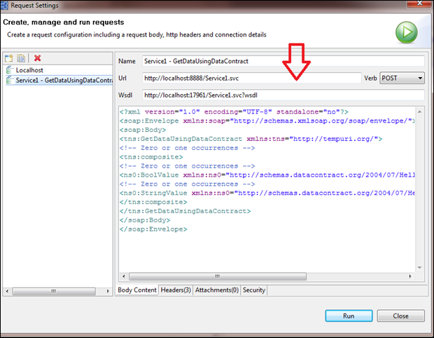434x338 pixels.
Task: Click the request list scroll right arrow
Action: pyautogui.click(x=108, y=291)
